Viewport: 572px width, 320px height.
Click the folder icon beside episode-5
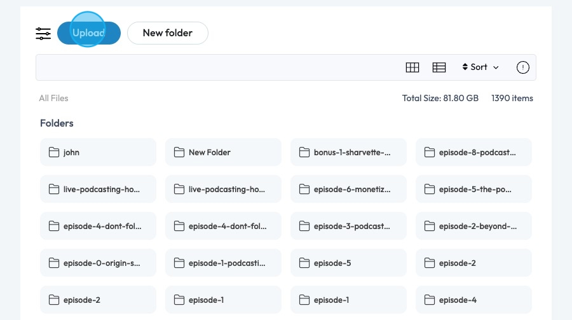point(304,263)
